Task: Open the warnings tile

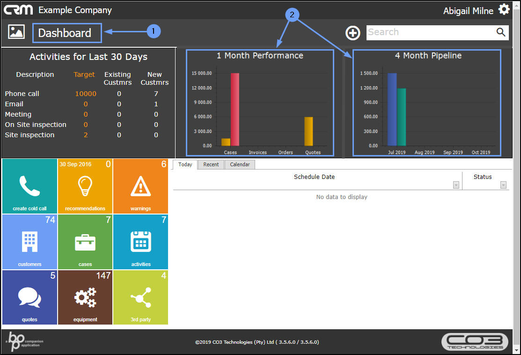Action: [140, 186]
